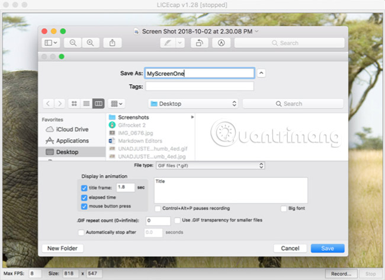Click the green zoom button of the save sheet
385x280 pixels.
(x=62, y=56)
